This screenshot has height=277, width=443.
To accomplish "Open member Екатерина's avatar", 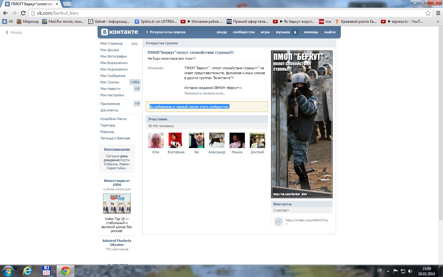I will pos(176,140).
